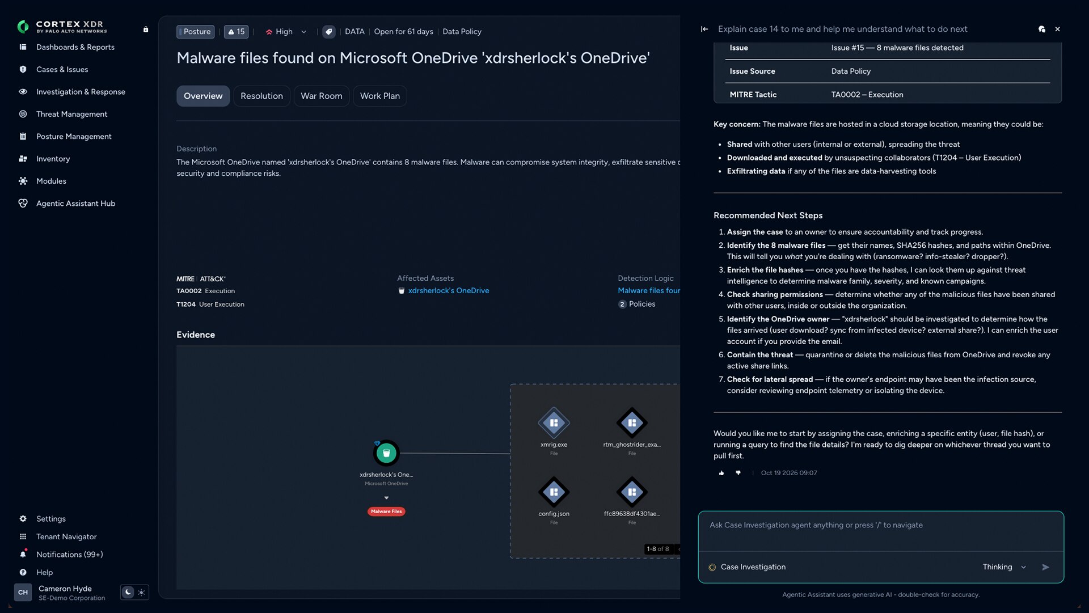Open Posture Management section
This screenshot has height=613, width=1089.
coord(74,137)
